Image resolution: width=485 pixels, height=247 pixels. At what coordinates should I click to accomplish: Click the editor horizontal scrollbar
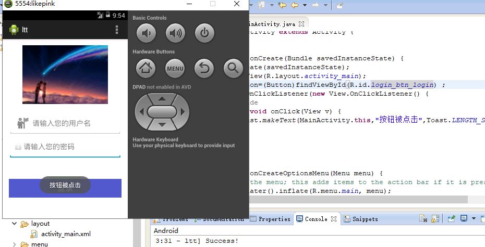[x=358, y=199]
